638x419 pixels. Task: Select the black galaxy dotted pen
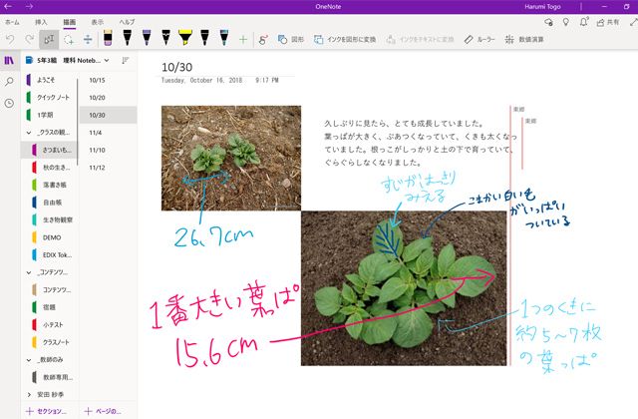(x=166, y=38)
